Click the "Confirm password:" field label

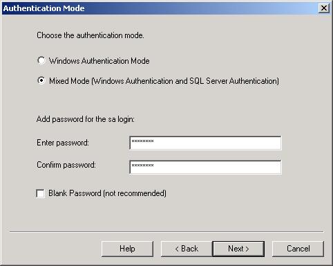pos(66,165)
